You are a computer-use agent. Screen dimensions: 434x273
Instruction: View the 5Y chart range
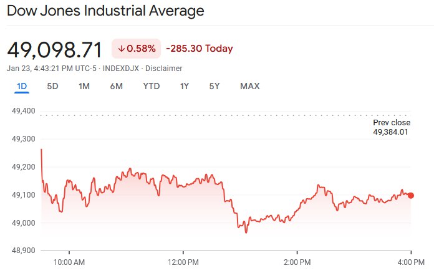(214, 86)
